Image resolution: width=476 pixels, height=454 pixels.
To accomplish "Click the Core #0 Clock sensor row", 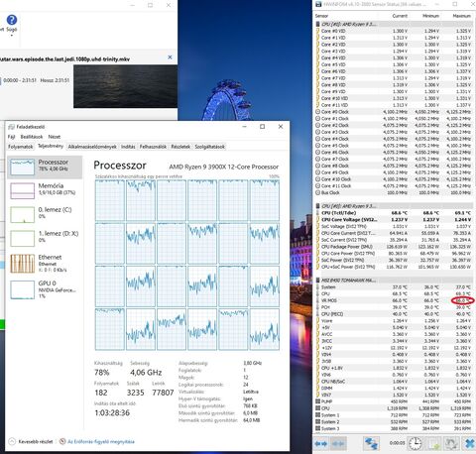I will (393, 112).
